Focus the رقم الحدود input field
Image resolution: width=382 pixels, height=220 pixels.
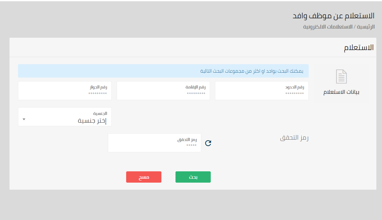tap(261, 91)
